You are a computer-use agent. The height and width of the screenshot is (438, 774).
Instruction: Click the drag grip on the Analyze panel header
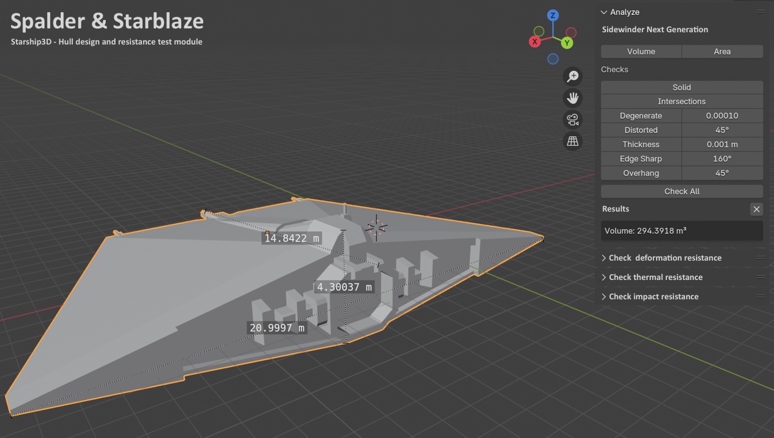coord(760,12)
